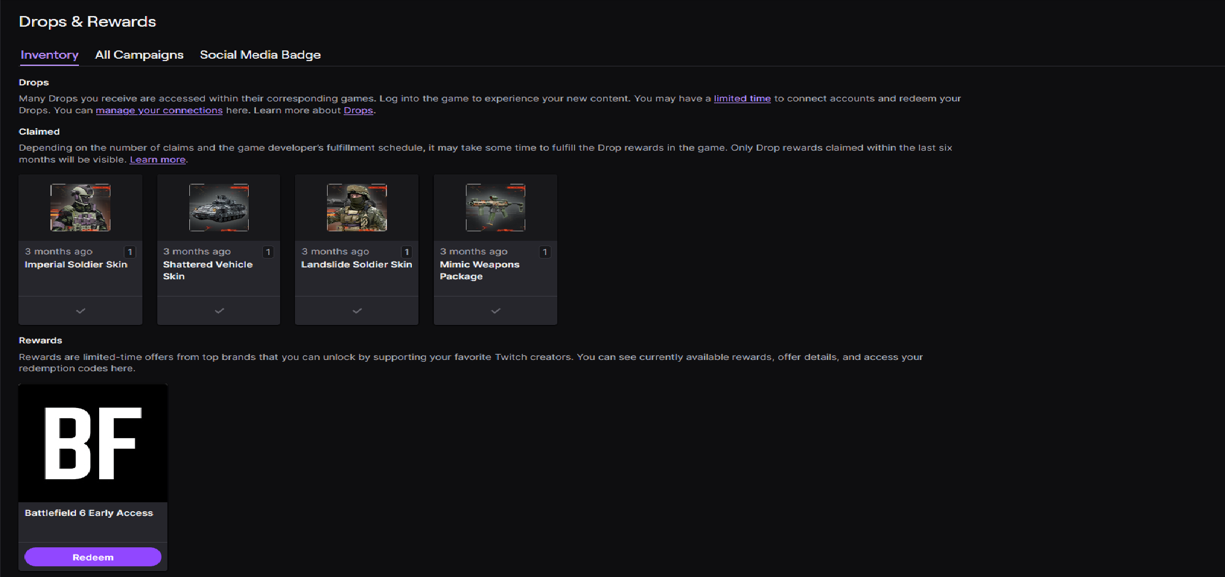1225x577 pixels.
Task: Follow the 'manage your connections' link
Action: [159, 110]
